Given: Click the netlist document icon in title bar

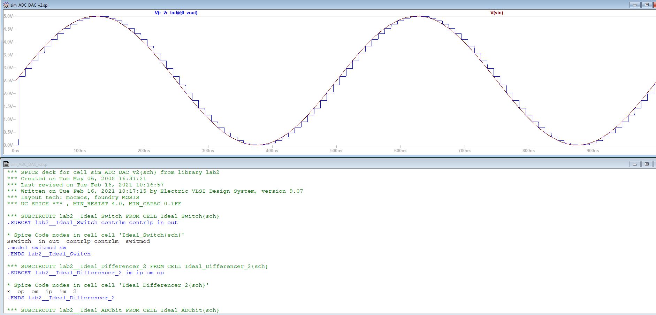Looking at the screenshot, I should [x=6, y=164].
